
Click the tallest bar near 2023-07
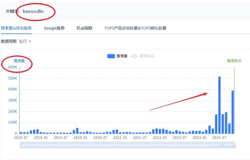click(219, 105)
